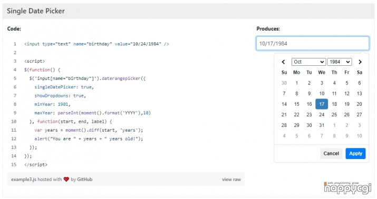The width and height of the screenshot is (377, 199).
Task: Select the highlighted date 17
Action: 322,104
